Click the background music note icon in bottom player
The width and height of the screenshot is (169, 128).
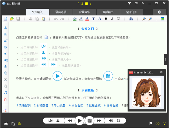pos(51,121)
